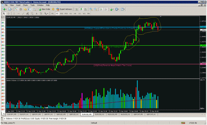Switch chart to M1 timeframe

pyautogui.click(x=52, y=14)
